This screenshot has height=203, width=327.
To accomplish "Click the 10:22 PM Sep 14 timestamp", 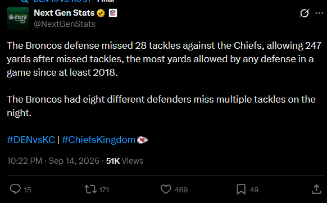I will pos(53,161).
